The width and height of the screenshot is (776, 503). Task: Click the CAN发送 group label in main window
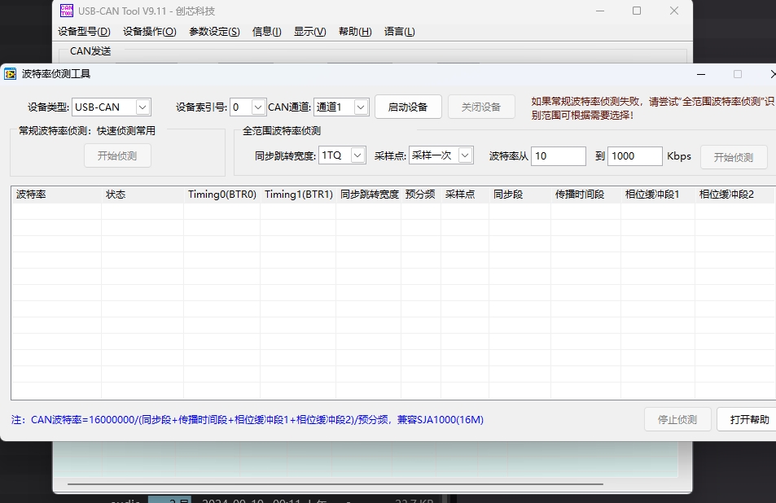pos(90,51)
